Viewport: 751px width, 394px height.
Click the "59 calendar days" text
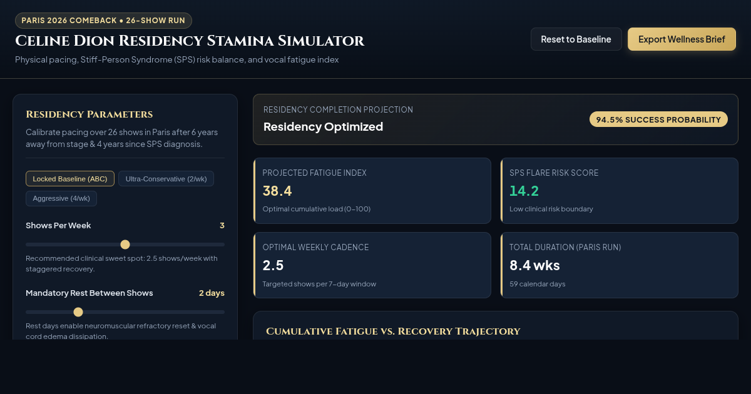click(x=538, y=284)
